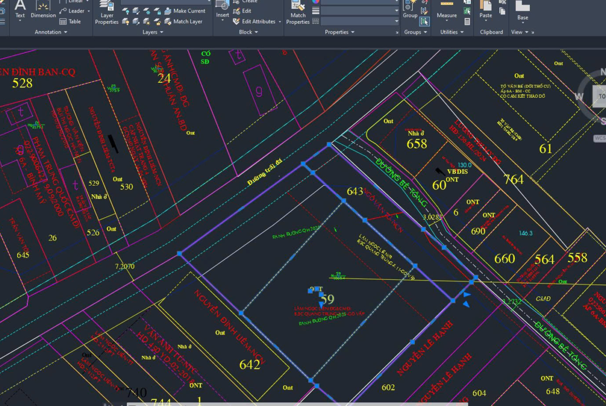Click W on the ViewCube compass
Image resolution: width=606 pixels, height=406 pixels.
click(579, 97)
